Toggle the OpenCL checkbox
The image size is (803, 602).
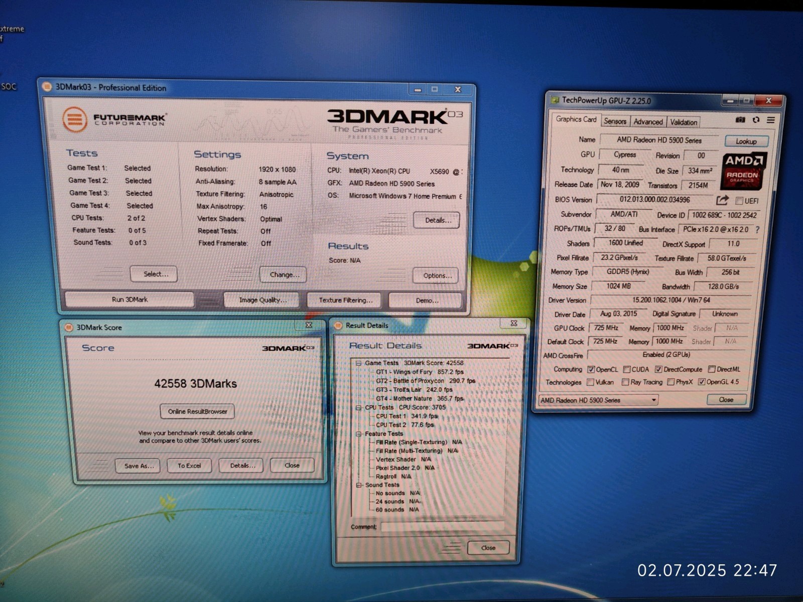(x=591, y=370)
